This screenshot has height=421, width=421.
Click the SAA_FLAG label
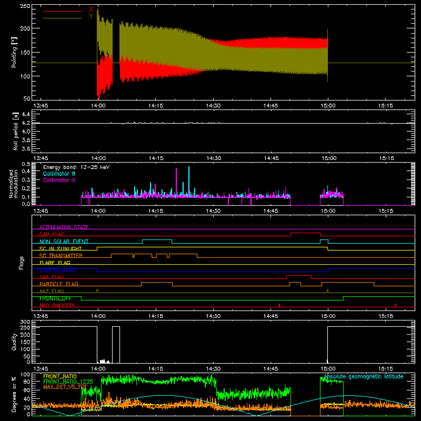52,277
